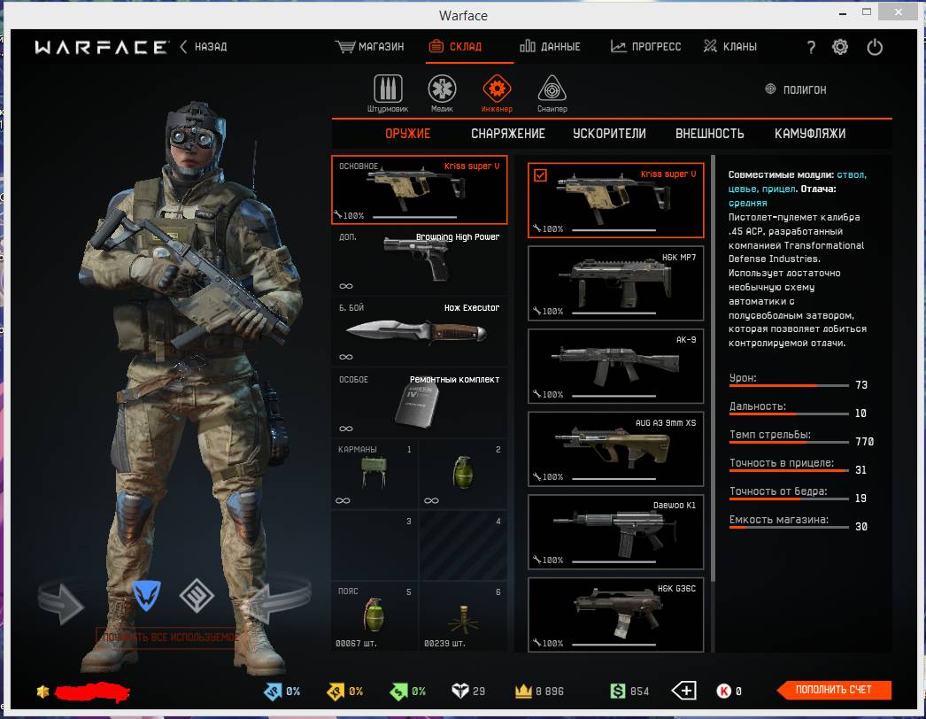The height and width of the screenshot is (719, 926).
Task: Select the primary weapon Kriss super V slot
Action: point(420,189)
